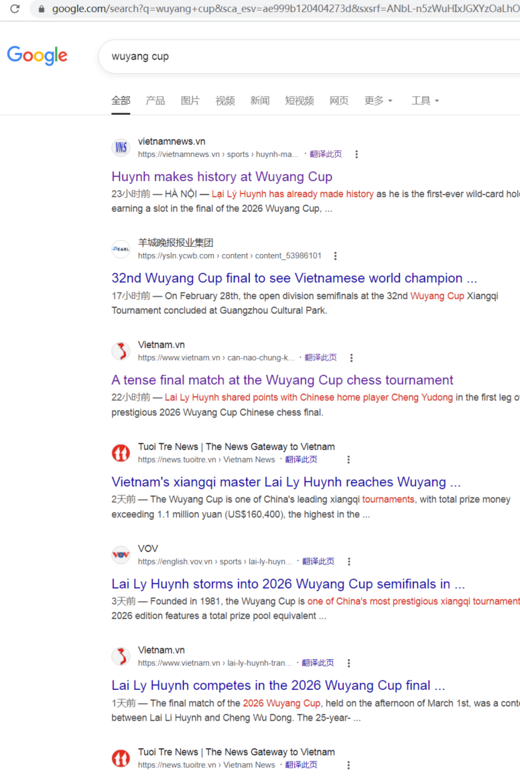
Task: Click the browser reload icon
Action: point(15,9)
